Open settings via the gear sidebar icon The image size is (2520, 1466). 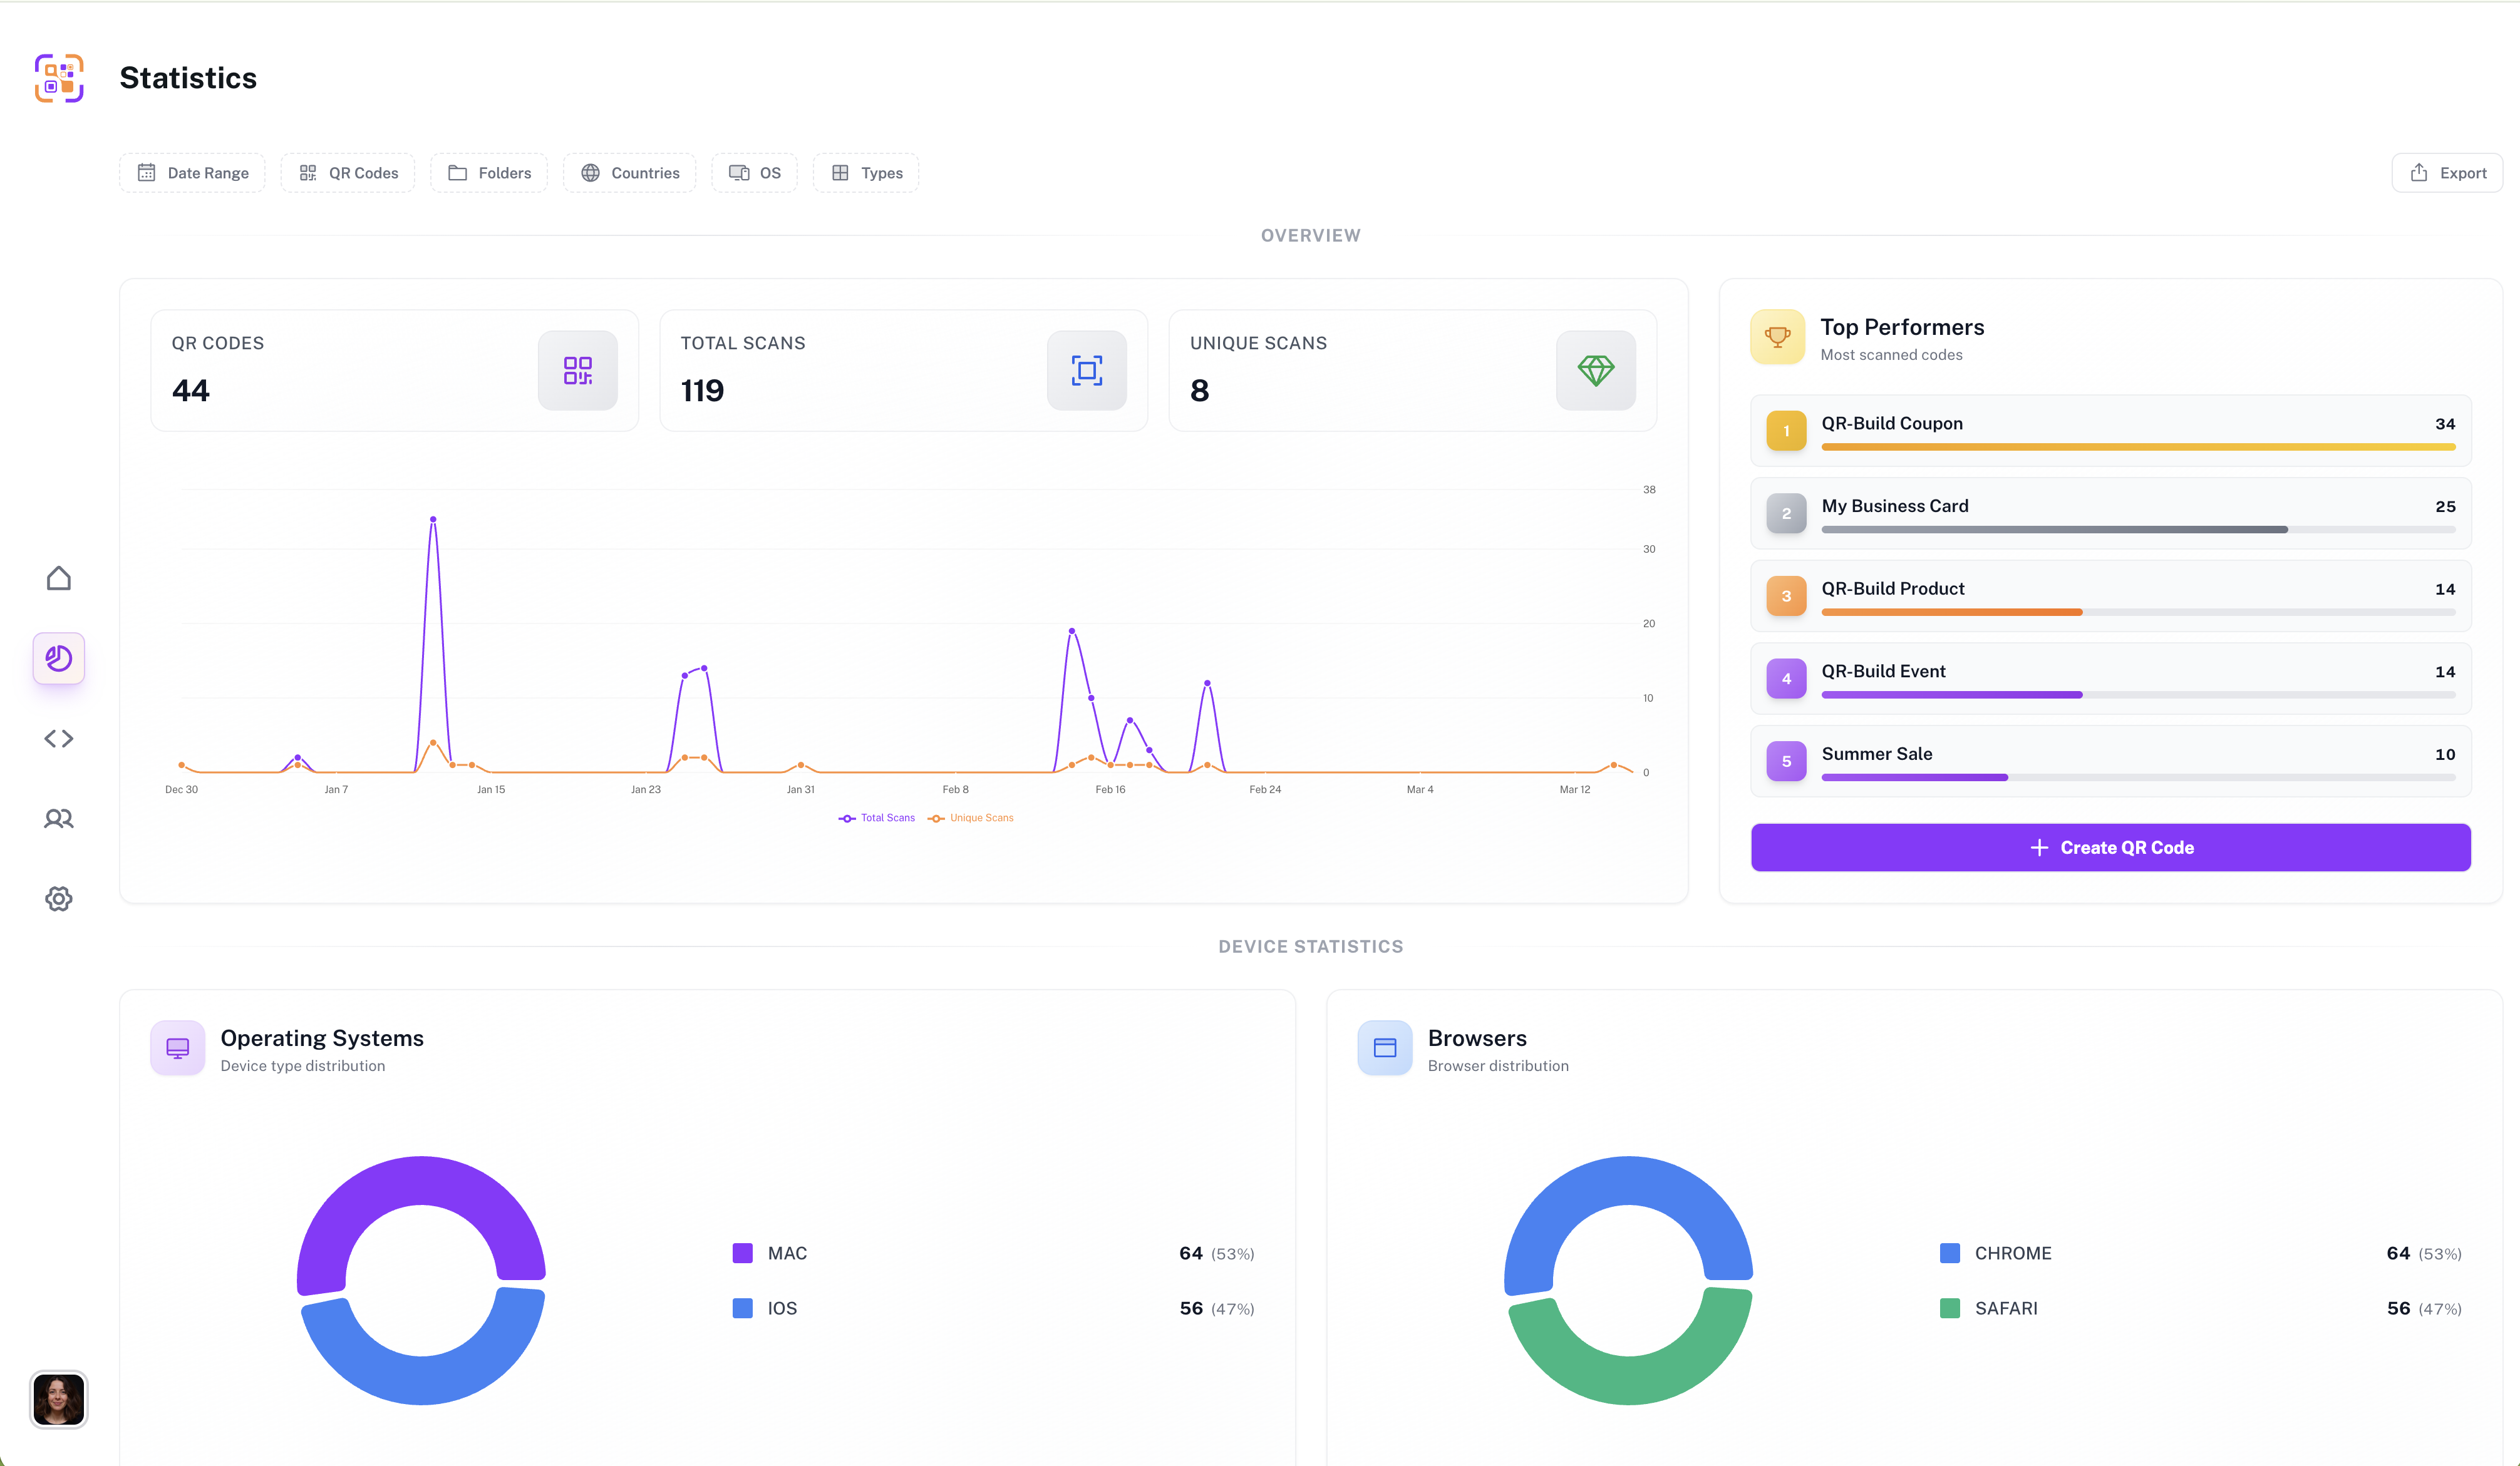tap(59, 898)
